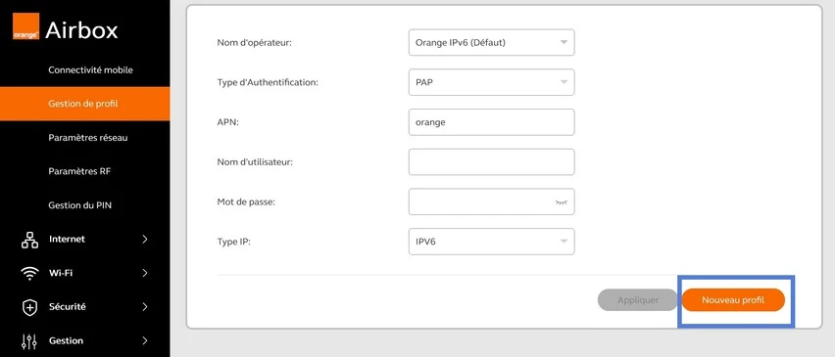Click the Airbox title text
The height and width of the screenshot is (357, 835).
point(81,30)
